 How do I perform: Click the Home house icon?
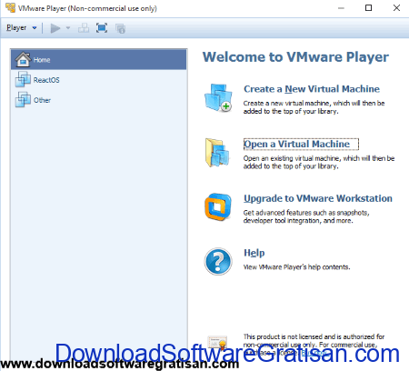(23, 59)
